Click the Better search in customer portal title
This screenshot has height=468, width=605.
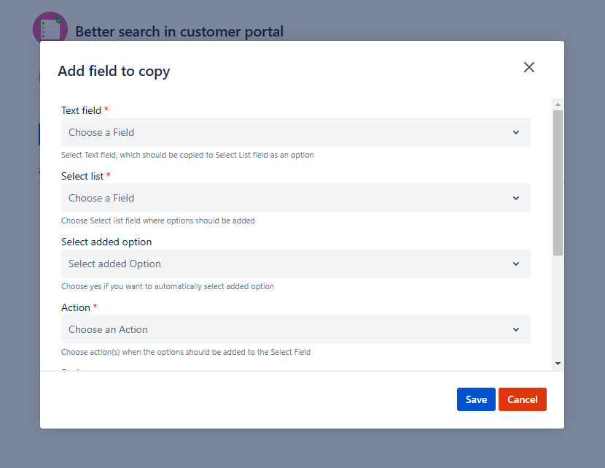179,31
